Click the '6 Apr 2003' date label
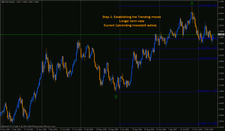The image size is (225, 131). coord(17,129)
